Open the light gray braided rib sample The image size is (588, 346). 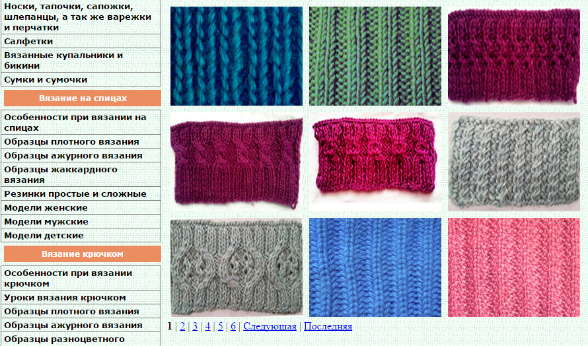514,162
